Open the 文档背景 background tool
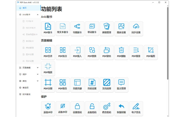 pos(107,85)
